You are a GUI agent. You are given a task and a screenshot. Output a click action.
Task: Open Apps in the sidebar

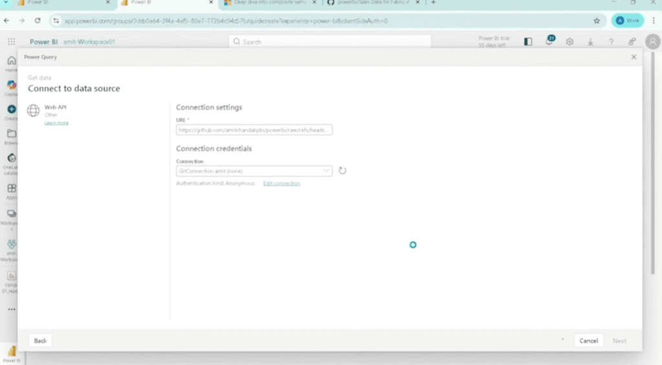pyautogui.click(x=12, y=191)
